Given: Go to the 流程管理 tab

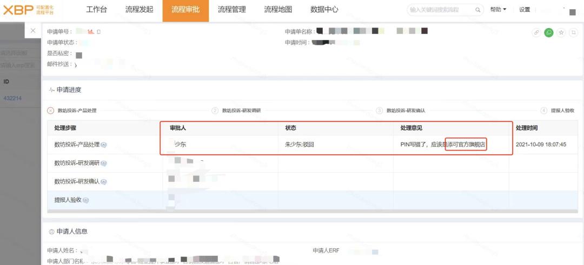Looking at the screenshot, I should click(231, 10).
